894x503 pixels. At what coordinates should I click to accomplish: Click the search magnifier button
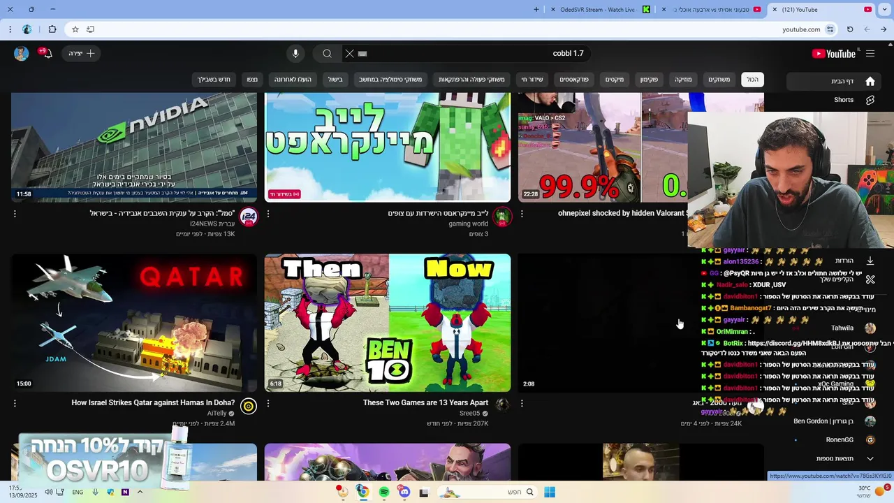pyautogui.click(x=327, y=54)
